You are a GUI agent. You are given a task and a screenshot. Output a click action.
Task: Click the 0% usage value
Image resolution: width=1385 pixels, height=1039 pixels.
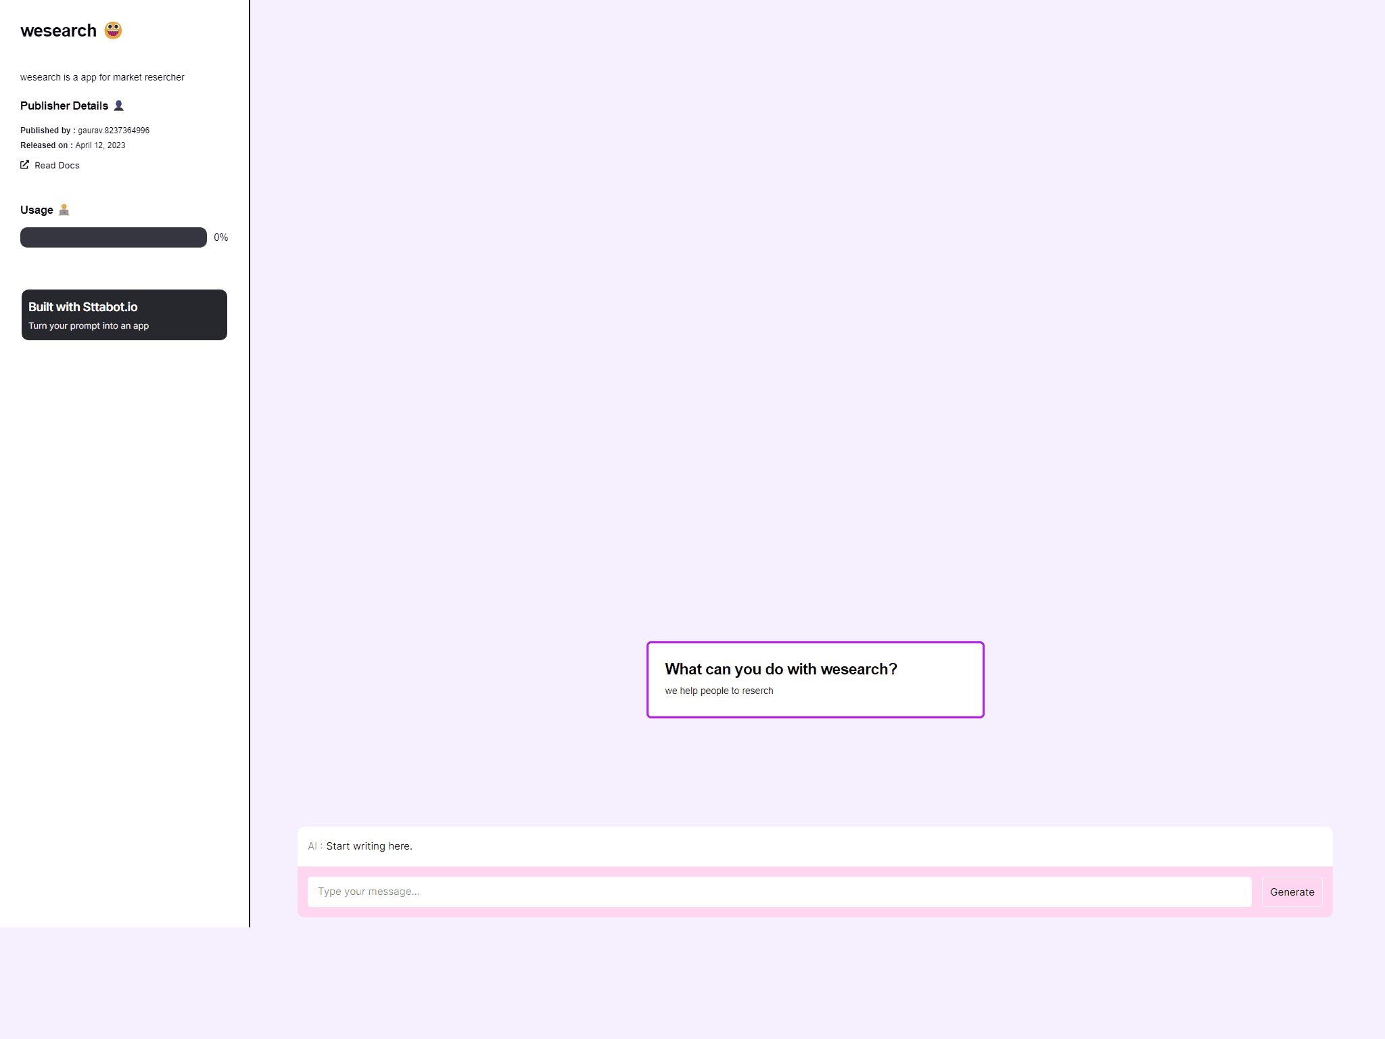coord(221,237)
